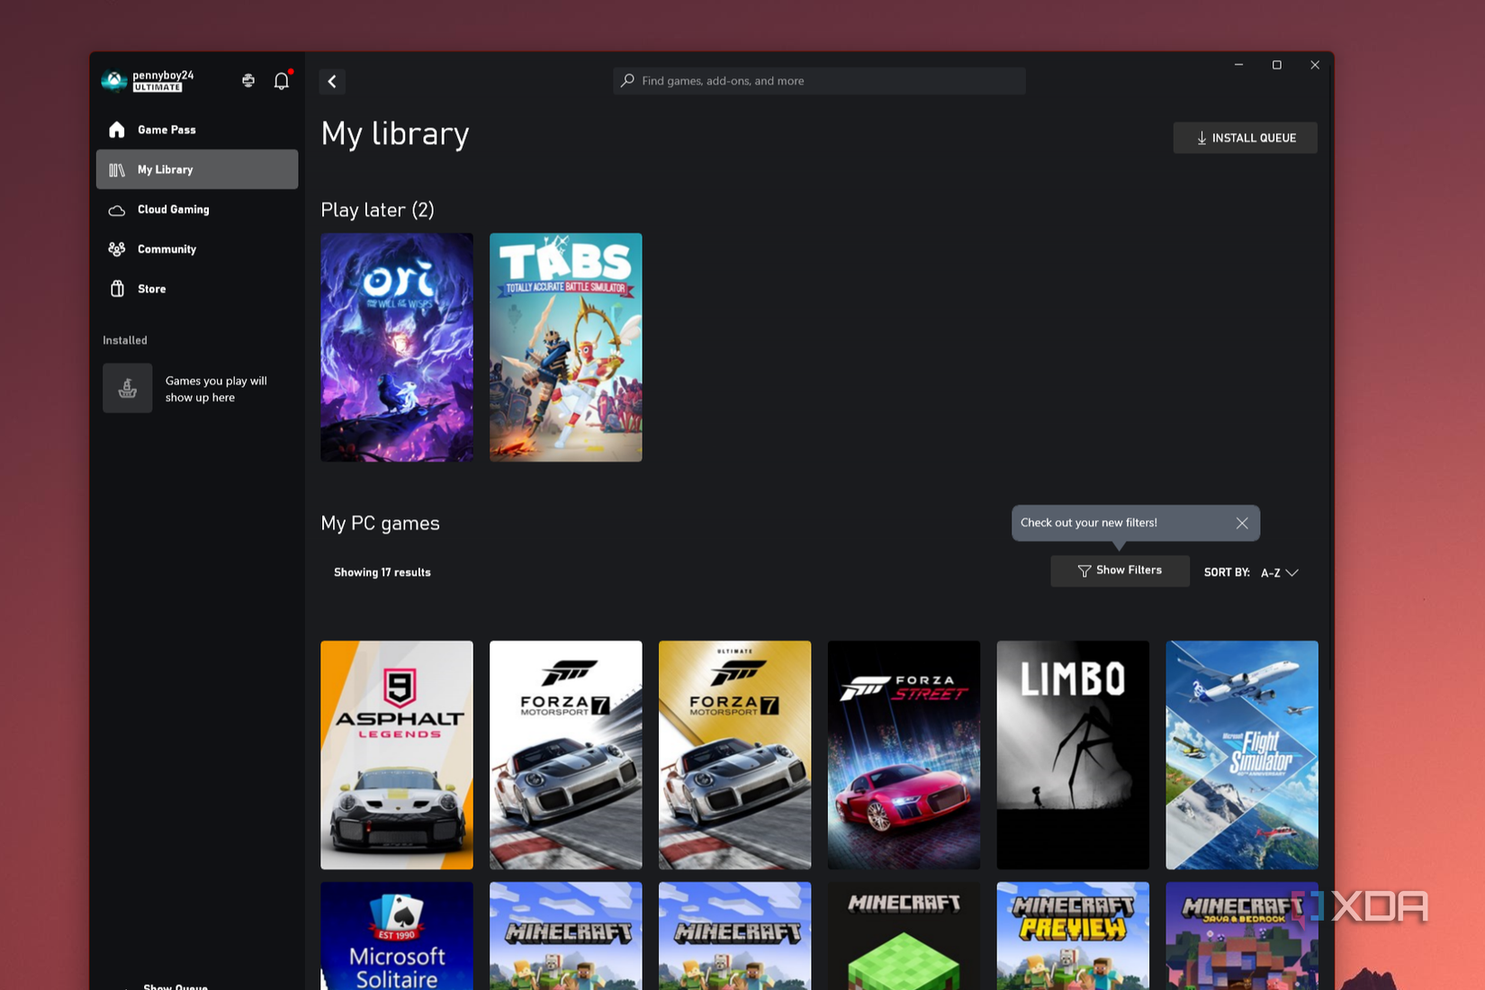The height and width of the screenshot is (990, 1485).
Task: Click the printer-like icon beside the username
Action: point(248,81)
